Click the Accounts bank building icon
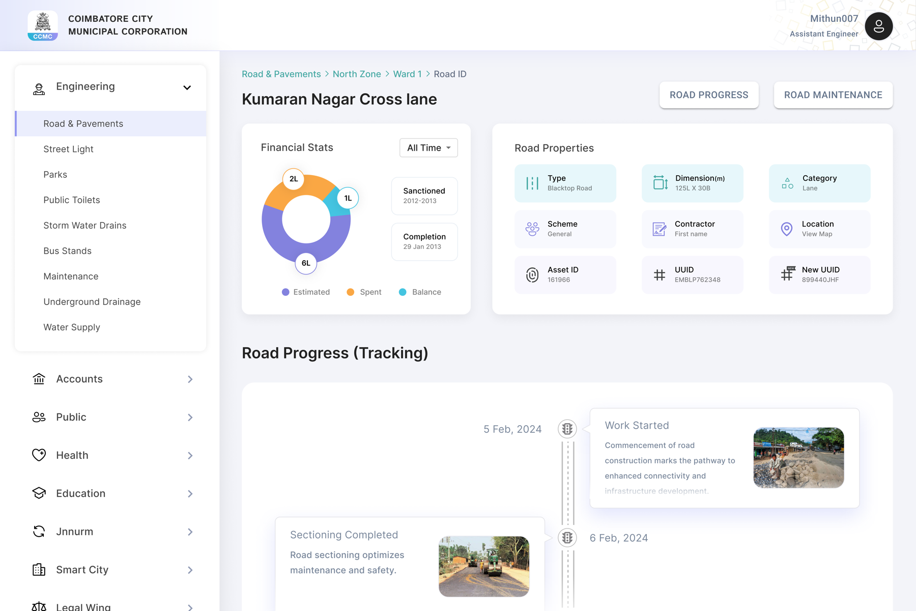The width and height of the screenshot is (916, 611). pyautogui.click(x=39, y=379)
